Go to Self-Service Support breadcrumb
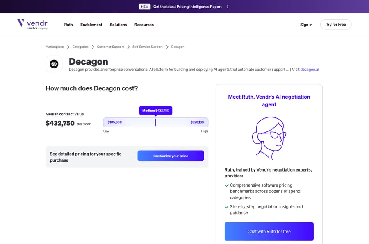This screenshot has height=244, width=369. click(x=148, y=47)
